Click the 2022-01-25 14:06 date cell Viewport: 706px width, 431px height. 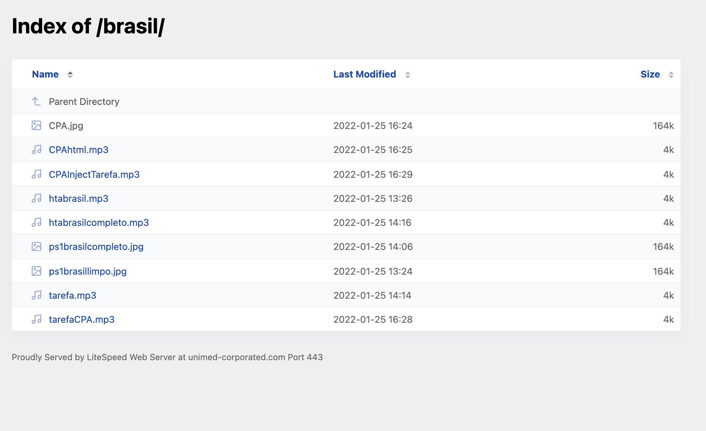(x=373, y=247)
